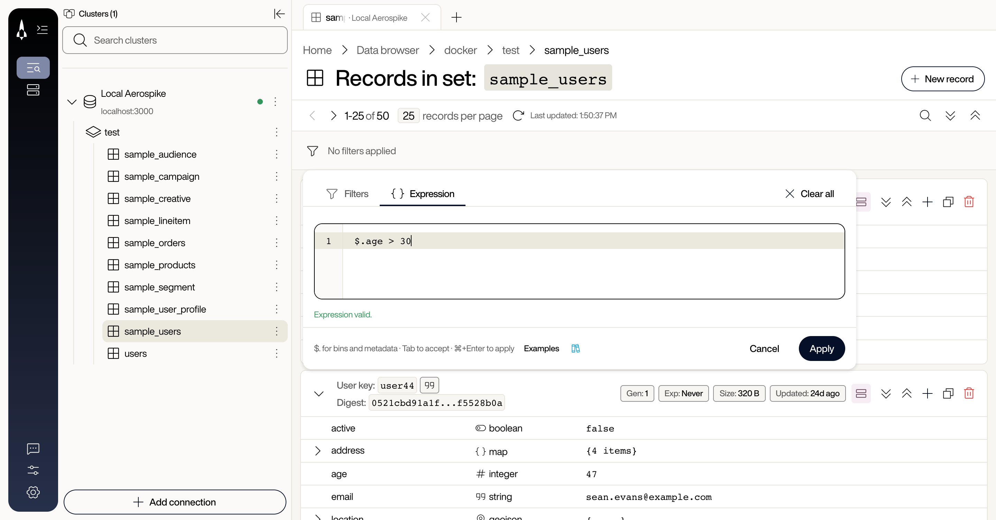Toggle the user44 record row view icon
996x520 pixels.
tap(861, 393)
